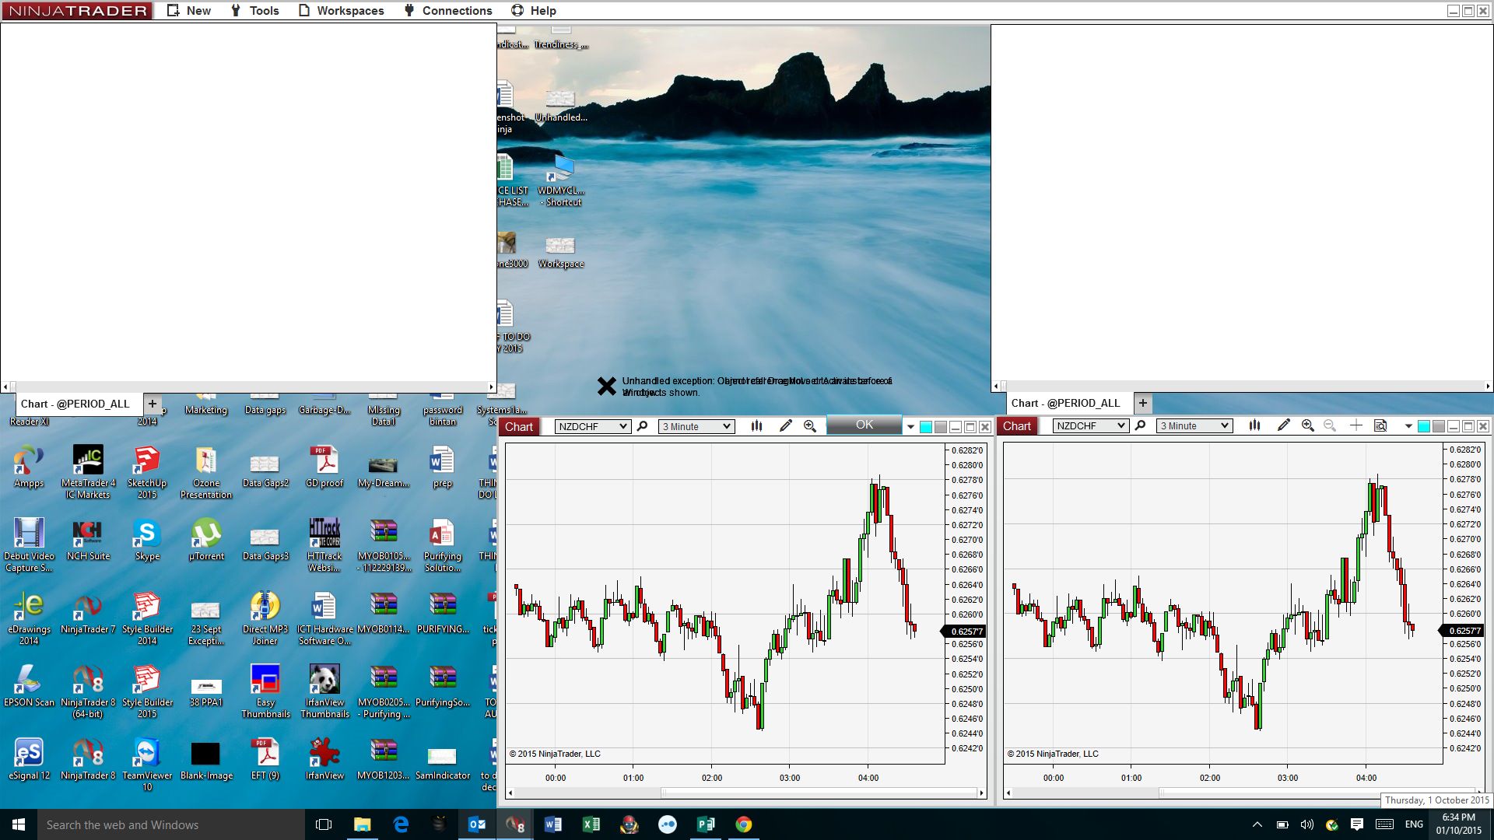Image resolution: width=1494 pixels, height=840 pixels.
Task: Click the bar style icon in left chart
Action: click(756, 426)
